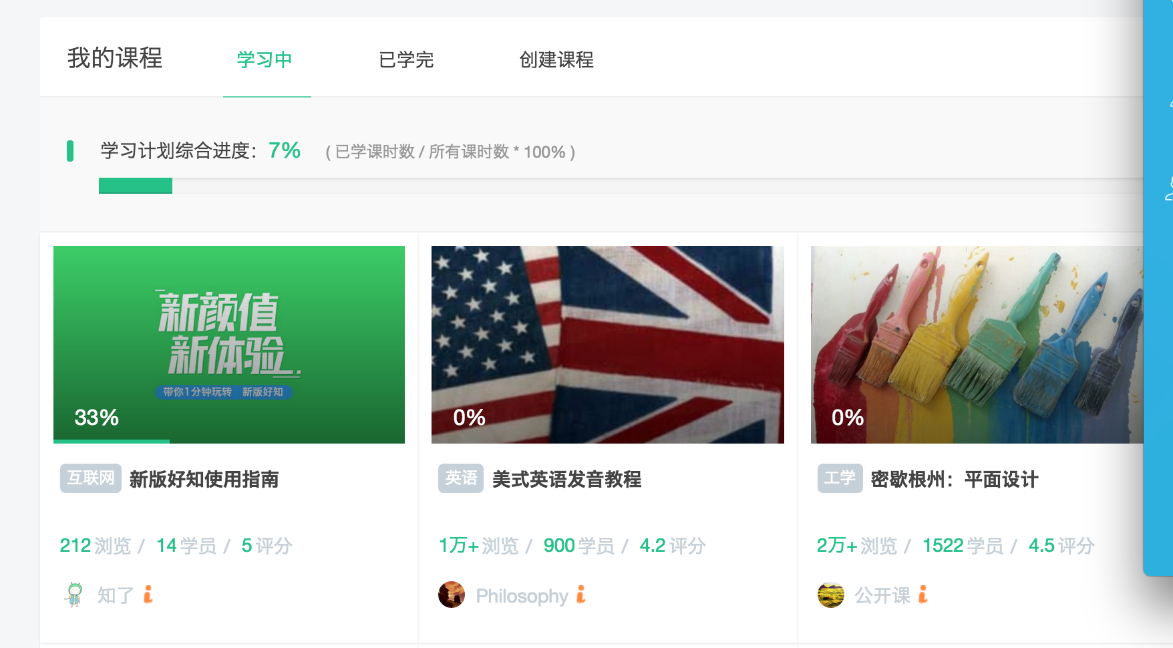The image size is (1173, 648).
Task: Open the 新版好知使用指南 course title
Action: [204, 479]
